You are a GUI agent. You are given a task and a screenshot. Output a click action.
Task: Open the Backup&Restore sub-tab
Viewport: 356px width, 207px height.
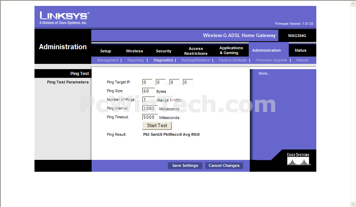[x=195, y=60]
